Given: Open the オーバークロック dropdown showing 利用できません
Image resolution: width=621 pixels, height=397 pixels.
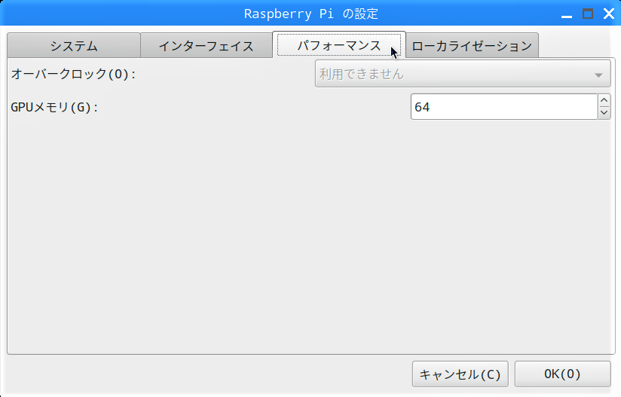Looking at the screenshot, I should (463, 74).
